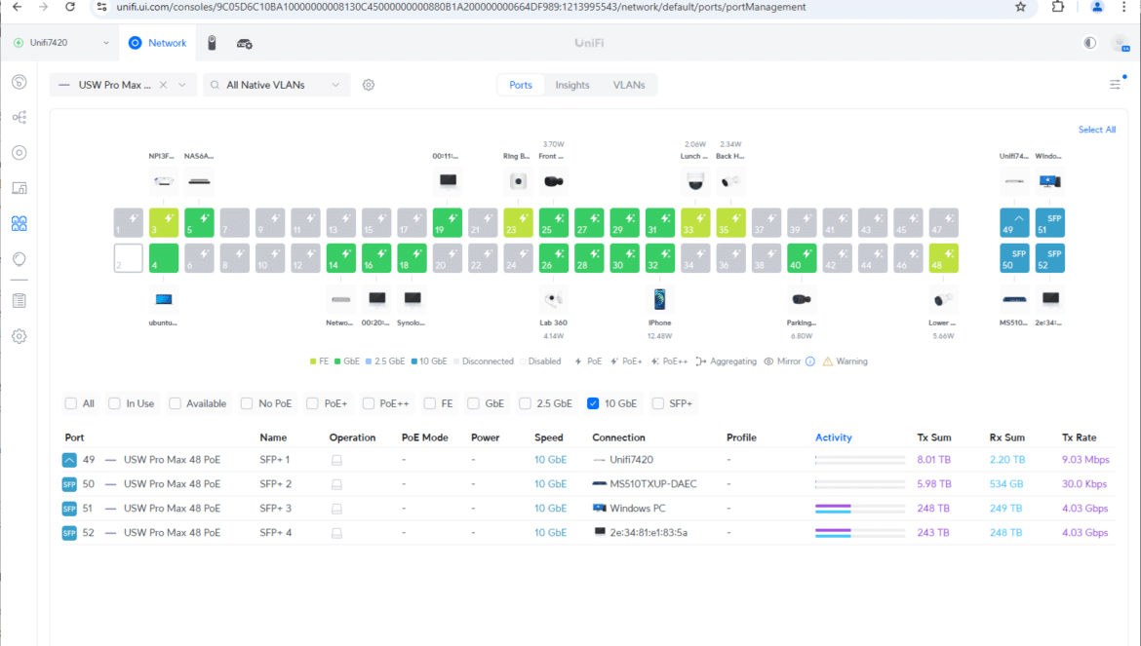
Task: Open the Network application tab
Action: coord(158,43)
